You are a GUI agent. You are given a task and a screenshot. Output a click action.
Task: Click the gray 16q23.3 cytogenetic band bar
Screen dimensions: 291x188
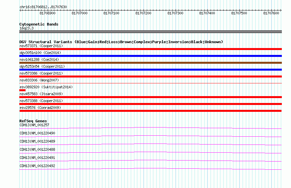150,32
